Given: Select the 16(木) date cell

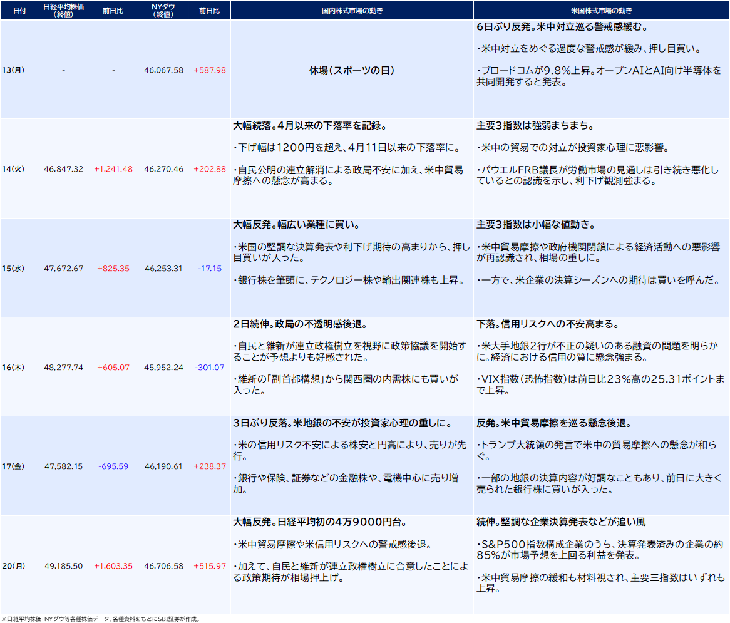Looking at the screenshot, I should point(13,368).
